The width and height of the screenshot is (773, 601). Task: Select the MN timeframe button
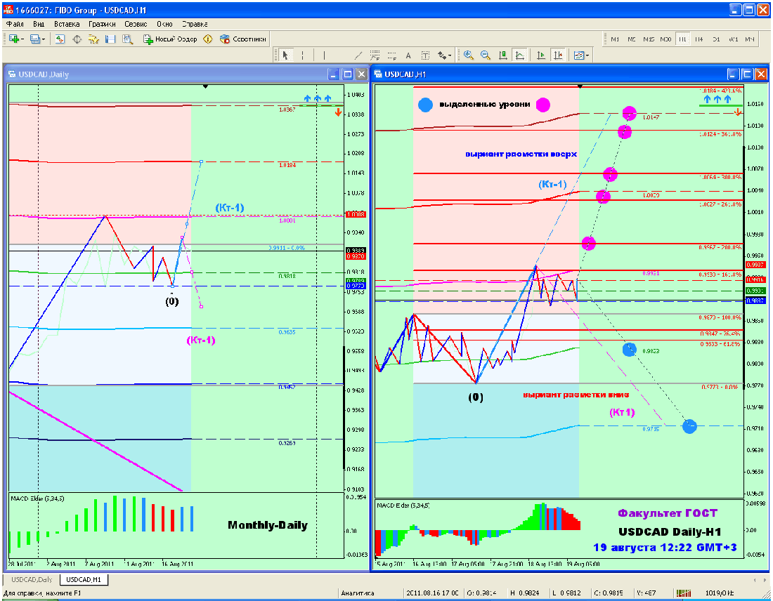[750, 39]
